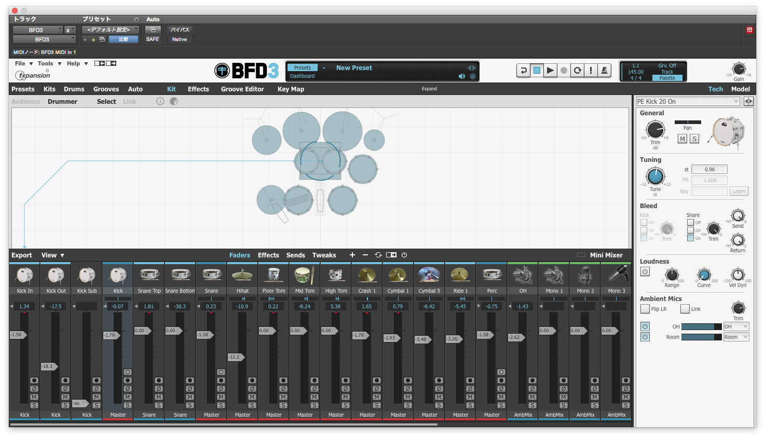The image size is (765, 438).
Task: Open the PE Kick 20 On dropdown
Action: [688, 101]
